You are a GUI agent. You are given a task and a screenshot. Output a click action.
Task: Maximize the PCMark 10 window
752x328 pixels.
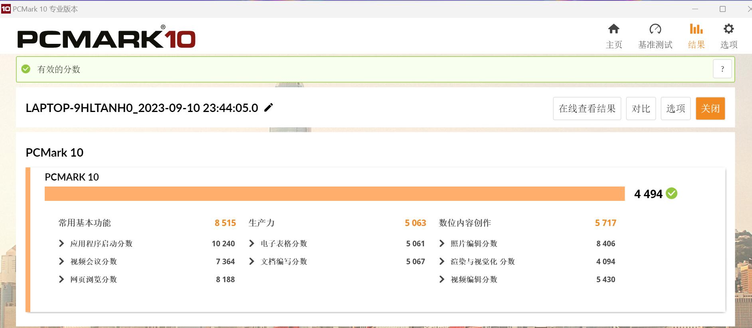722,9
